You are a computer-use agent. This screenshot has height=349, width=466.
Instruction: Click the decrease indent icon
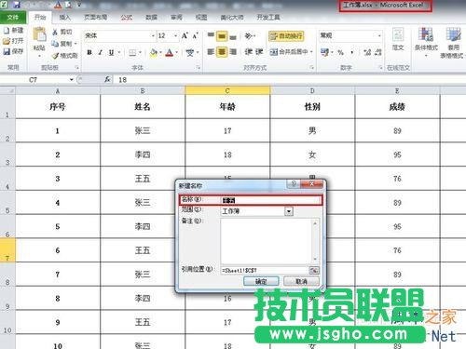[x=248, y=52]
